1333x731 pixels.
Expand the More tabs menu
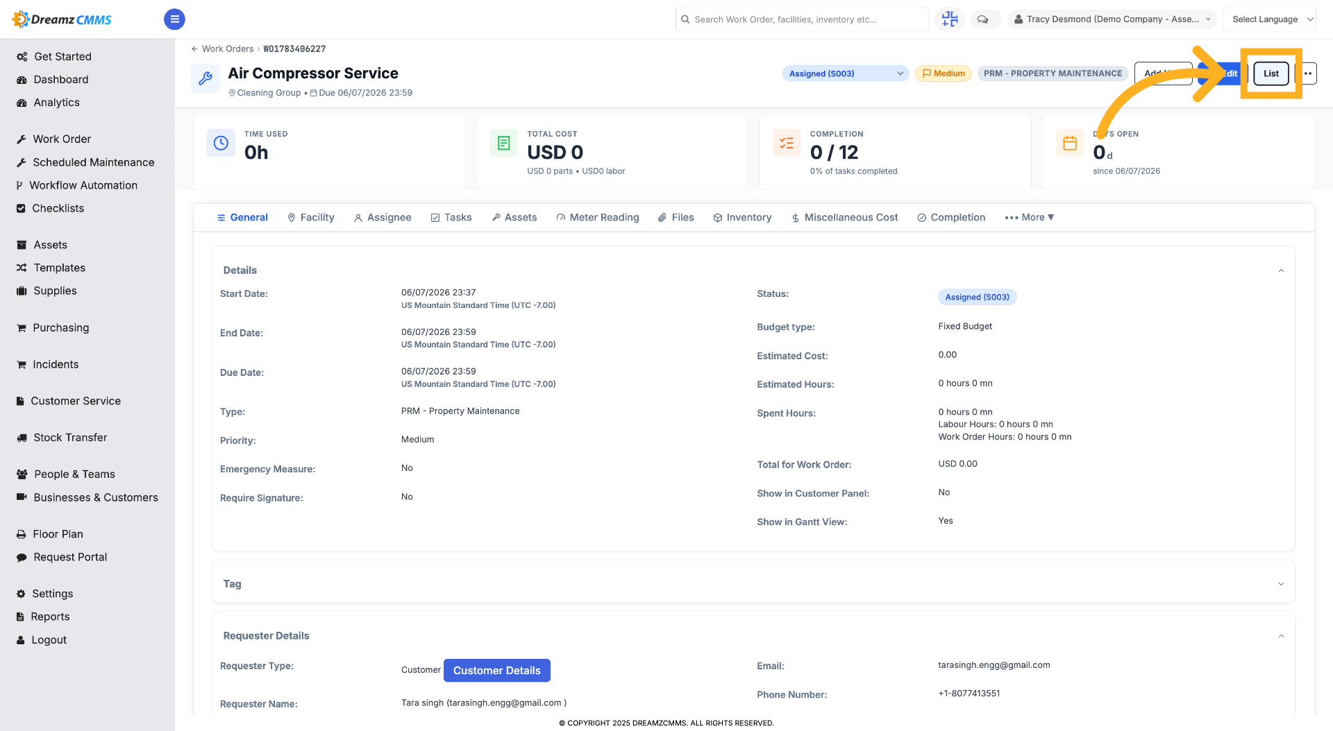1030,217
